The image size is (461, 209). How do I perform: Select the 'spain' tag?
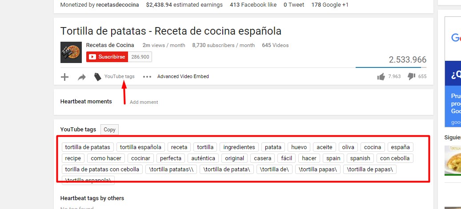tap(333, 158)
